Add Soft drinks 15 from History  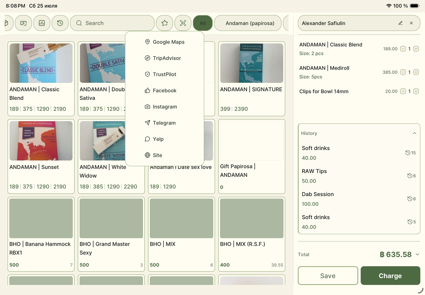[x=359, y=153]
